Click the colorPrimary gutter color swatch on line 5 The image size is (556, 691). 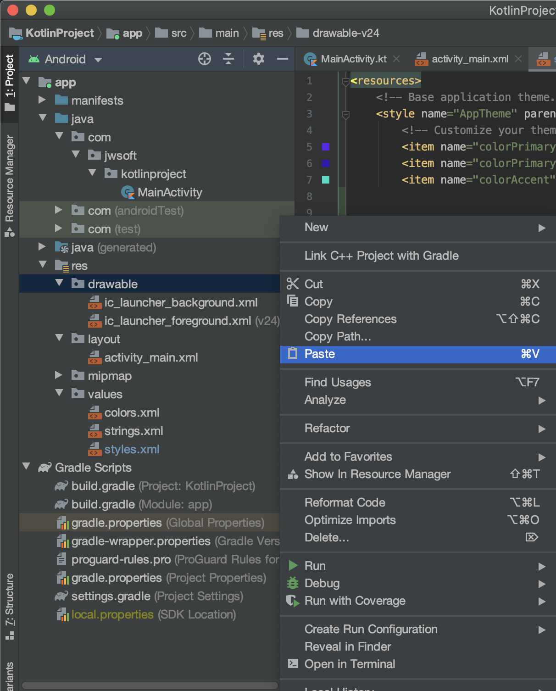(326, 147)
